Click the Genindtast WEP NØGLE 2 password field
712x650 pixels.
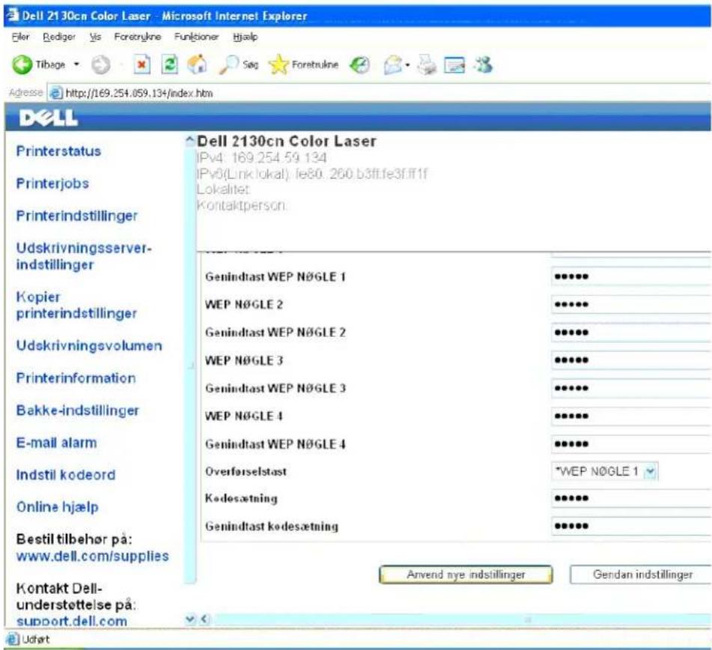(631, 332)
